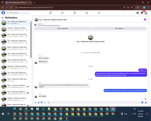
Task: Open the Facebook Home icon
Action: 50,13
